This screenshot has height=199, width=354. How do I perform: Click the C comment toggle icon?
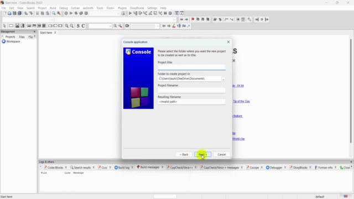(84, 26)
